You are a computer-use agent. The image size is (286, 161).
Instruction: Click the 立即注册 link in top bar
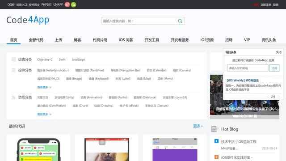click(266, 5)
